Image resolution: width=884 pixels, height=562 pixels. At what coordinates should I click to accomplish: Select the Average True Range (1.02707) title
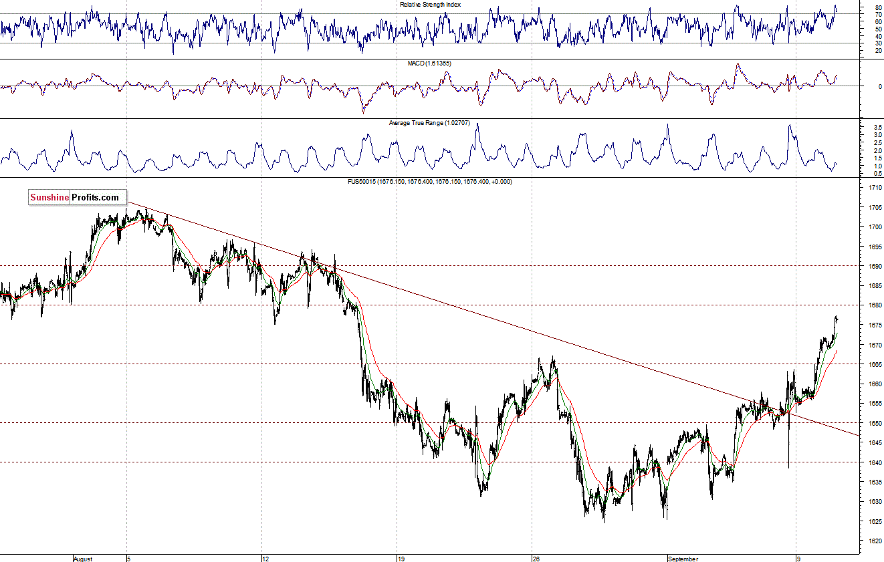(x=430, y=123)
